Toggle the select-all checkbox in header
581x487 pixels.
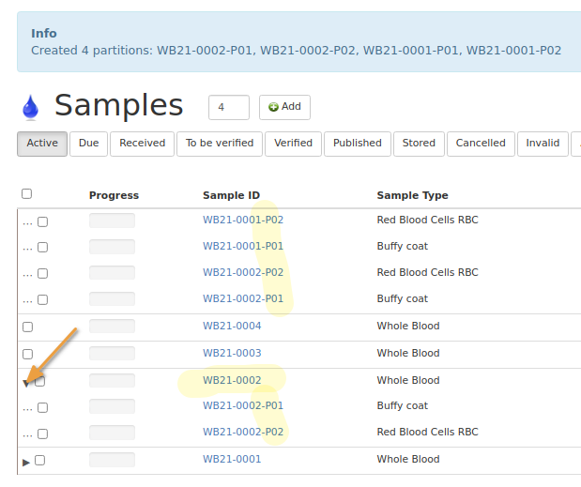27,194
